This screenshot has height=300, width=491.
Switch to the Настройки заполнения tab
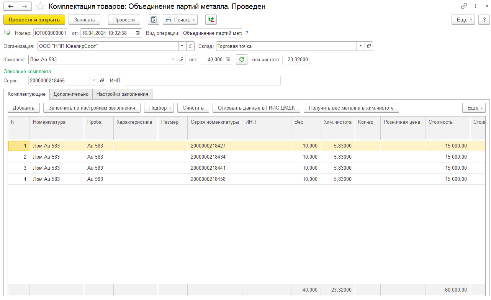[x=122, y=94]
